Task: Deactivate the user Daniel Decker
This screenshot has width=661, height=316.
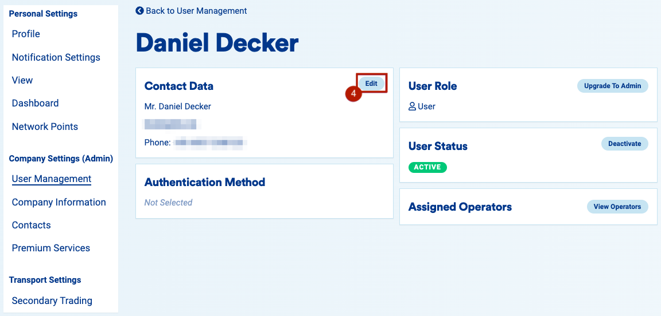Action: click(624, 144)
